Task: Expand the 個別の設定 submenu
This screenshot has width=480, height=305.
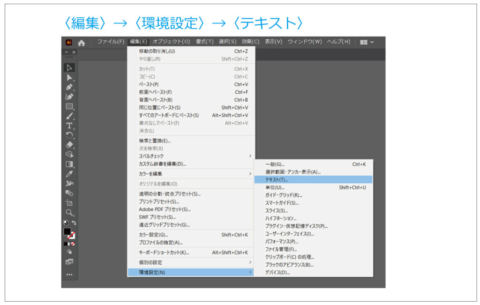Action: tap(191, 262)
